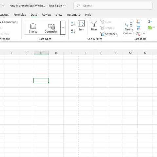The width and height of the screenshot is (157, 157).
Task: Expand the Data Types gallery
Action: pyautogui.click(x=63, y=27)
